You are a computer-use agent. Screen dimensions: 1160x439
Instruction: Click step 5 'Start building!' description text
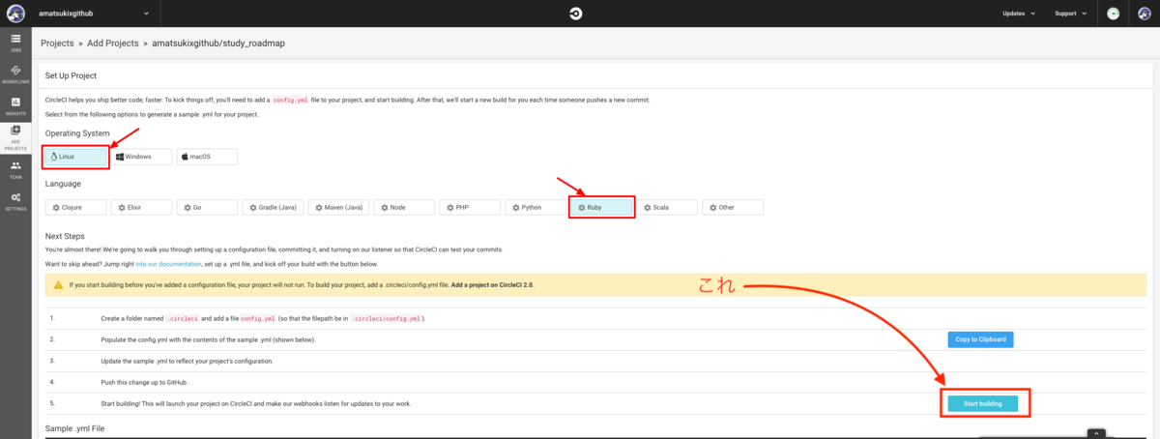(256, 403)
